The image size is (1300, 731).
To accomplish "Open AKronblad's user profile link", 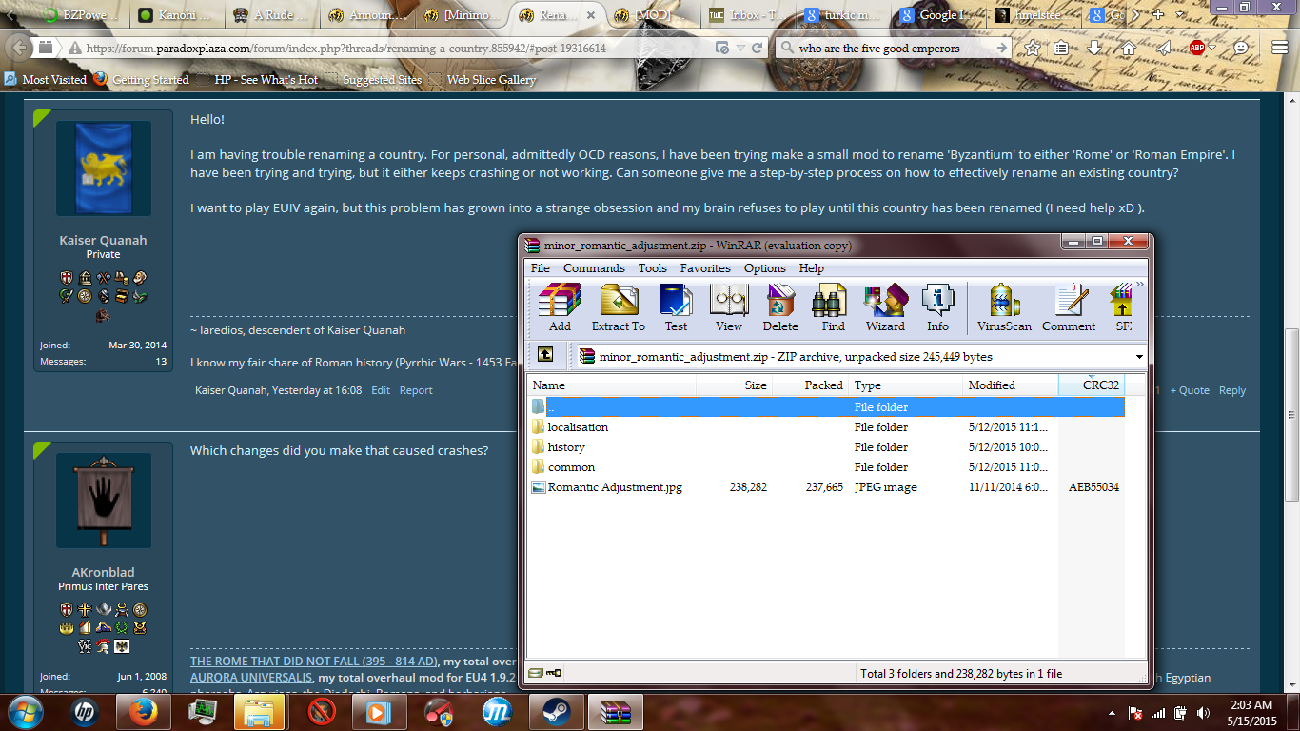I will click(103, 573).
